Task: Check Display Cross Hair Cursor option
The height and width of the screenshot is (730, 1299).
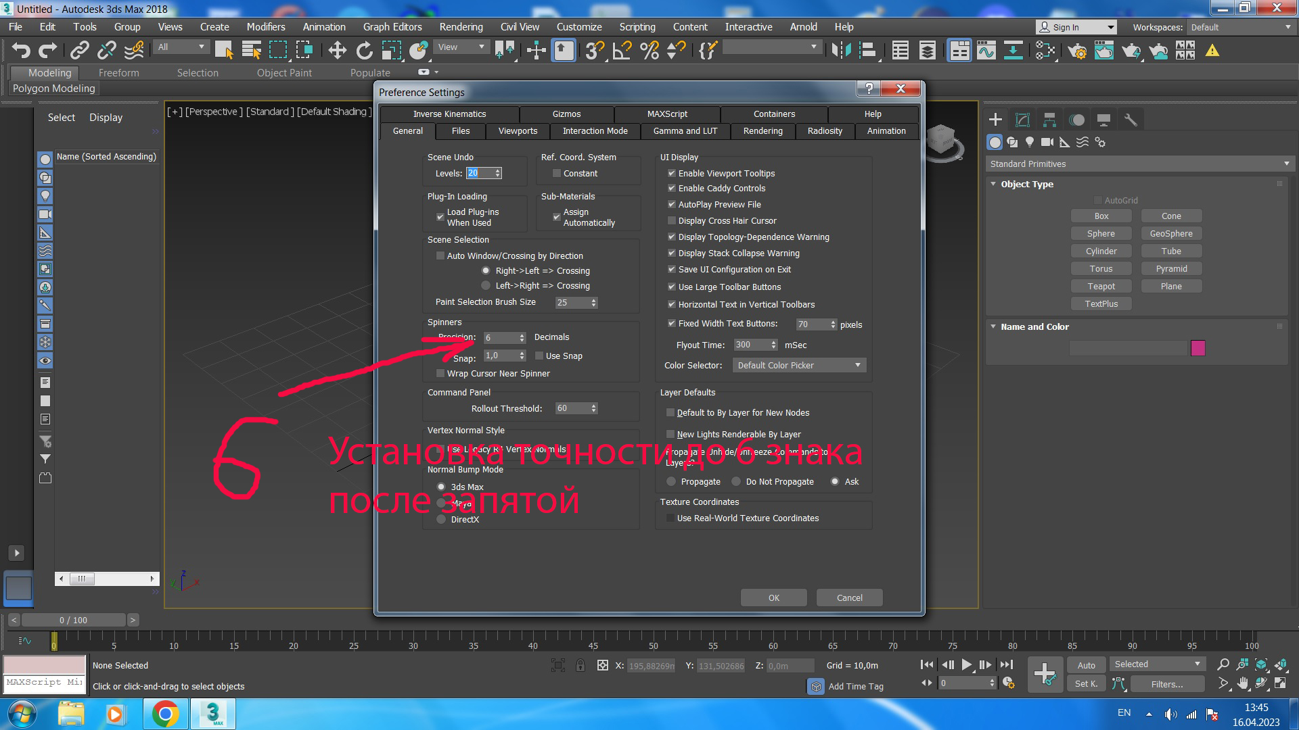Action: [x=672, y=221]
